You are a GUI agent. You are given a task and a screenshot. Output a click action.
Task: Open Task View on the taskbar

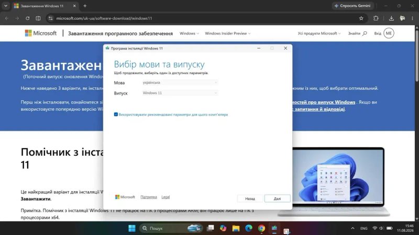[211, 228]
